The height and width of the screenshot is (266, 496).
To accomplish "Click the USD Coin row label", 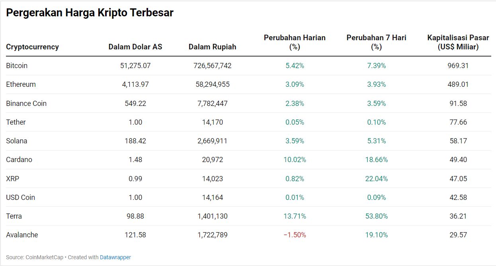I will point(21,198).
